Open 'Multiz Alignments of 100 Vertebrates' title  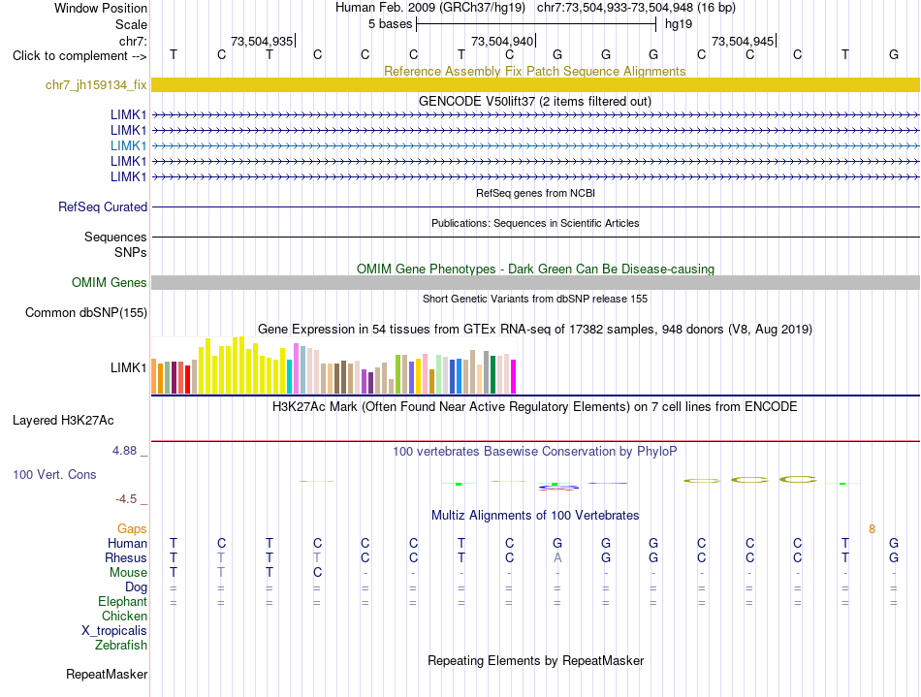click(535, 516)
